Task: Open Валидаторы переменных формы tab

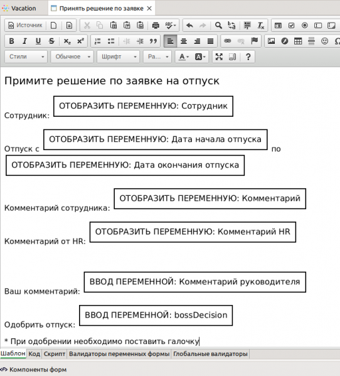Action: [119, 354]
